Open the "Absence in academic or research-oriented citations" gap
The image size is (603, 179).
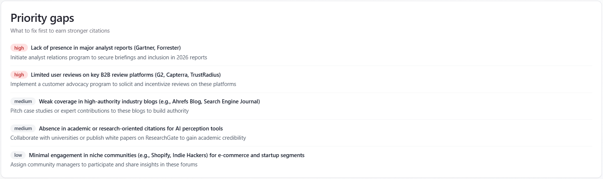click(x=130, y=129)
